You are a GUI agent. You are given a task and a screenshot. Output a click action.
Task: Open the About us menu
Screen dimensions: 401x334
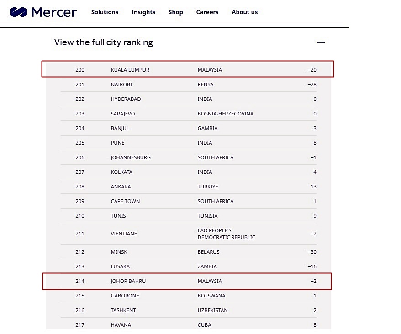pyautogui.click(x=244, y=12)
